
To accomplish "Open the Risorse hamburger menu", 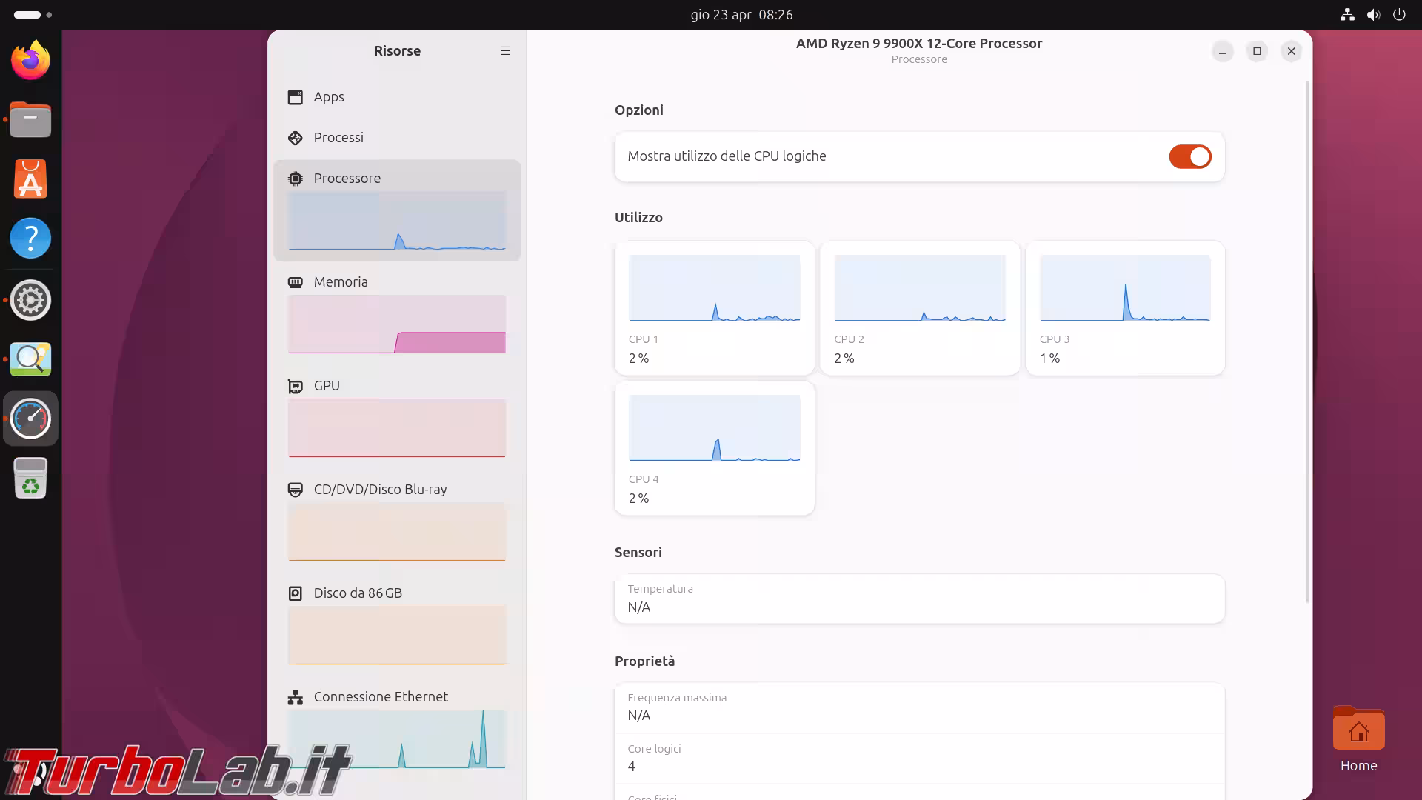I will 505,51.
